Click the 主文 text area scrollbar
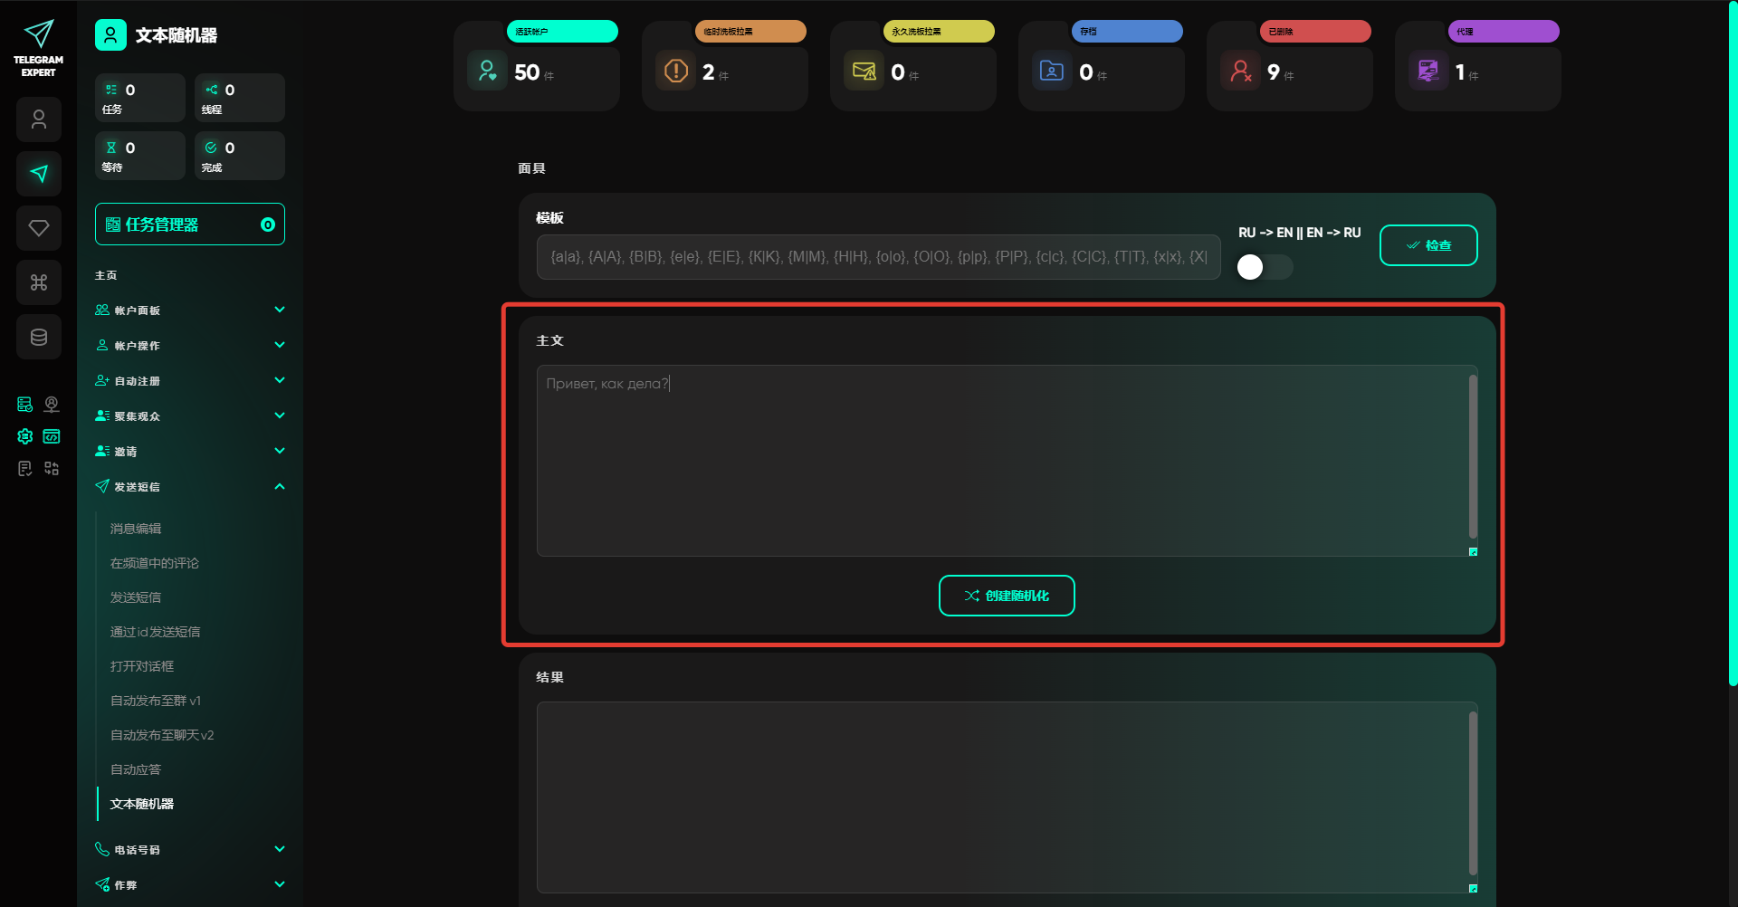The image size is (1738, 907). (1473, 457)
